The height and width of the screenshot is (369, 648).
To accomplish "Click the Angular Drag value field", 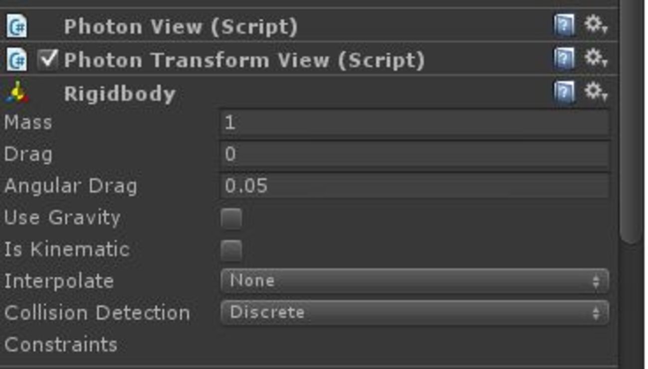I will point(414,186).
